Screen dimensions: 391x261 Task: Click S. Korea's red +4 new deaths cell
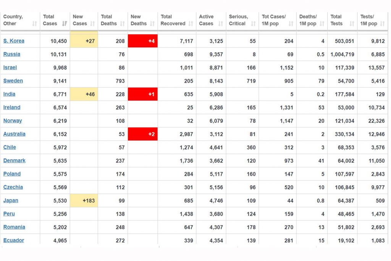[x=143, y=41]
